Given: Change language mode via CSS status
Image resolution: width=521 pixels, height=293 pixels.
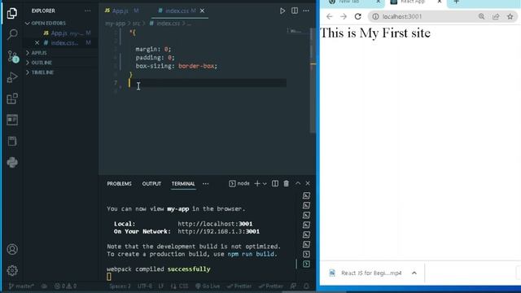Looking at the screenshot, I should coord(180,286).
